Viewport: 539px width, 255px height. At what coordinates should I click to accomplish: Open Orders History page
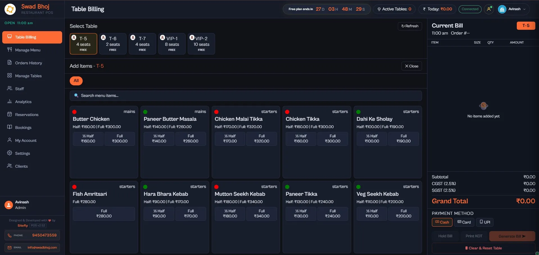(x=32, y=63)
